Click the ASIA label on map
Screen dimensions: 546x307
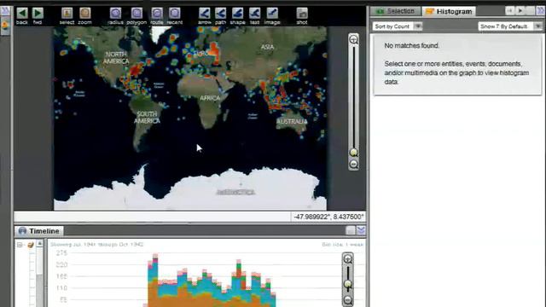click(267, 47)
